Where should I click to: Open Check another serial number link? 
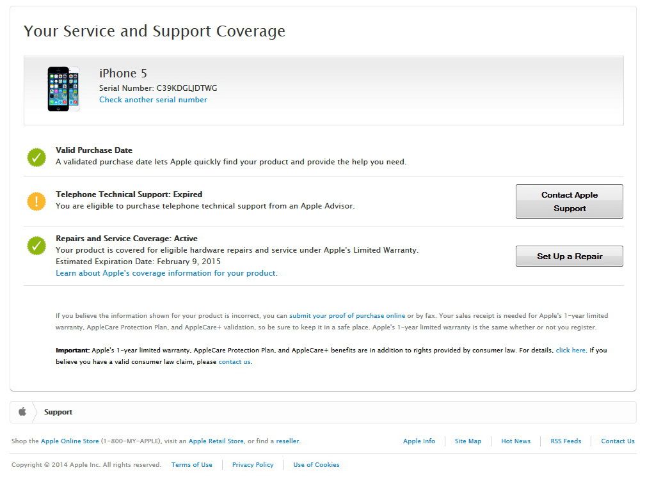(153, 100)
